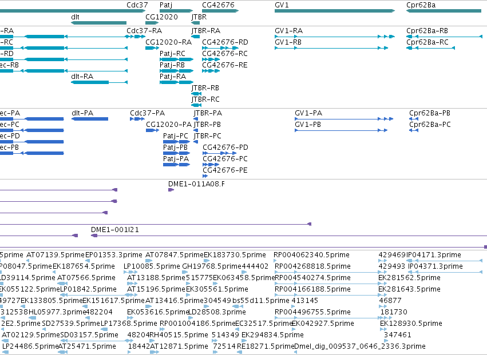Screen dimensions: 487x355
Task: Click the GV1 gene label
Action: coord(282,5)
